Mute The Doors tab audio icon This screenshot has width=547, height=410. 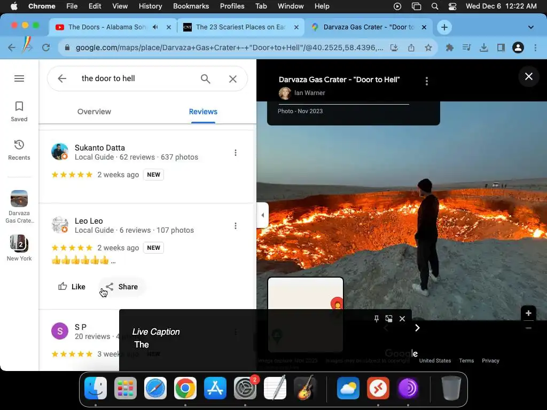(x=155, y=27)
